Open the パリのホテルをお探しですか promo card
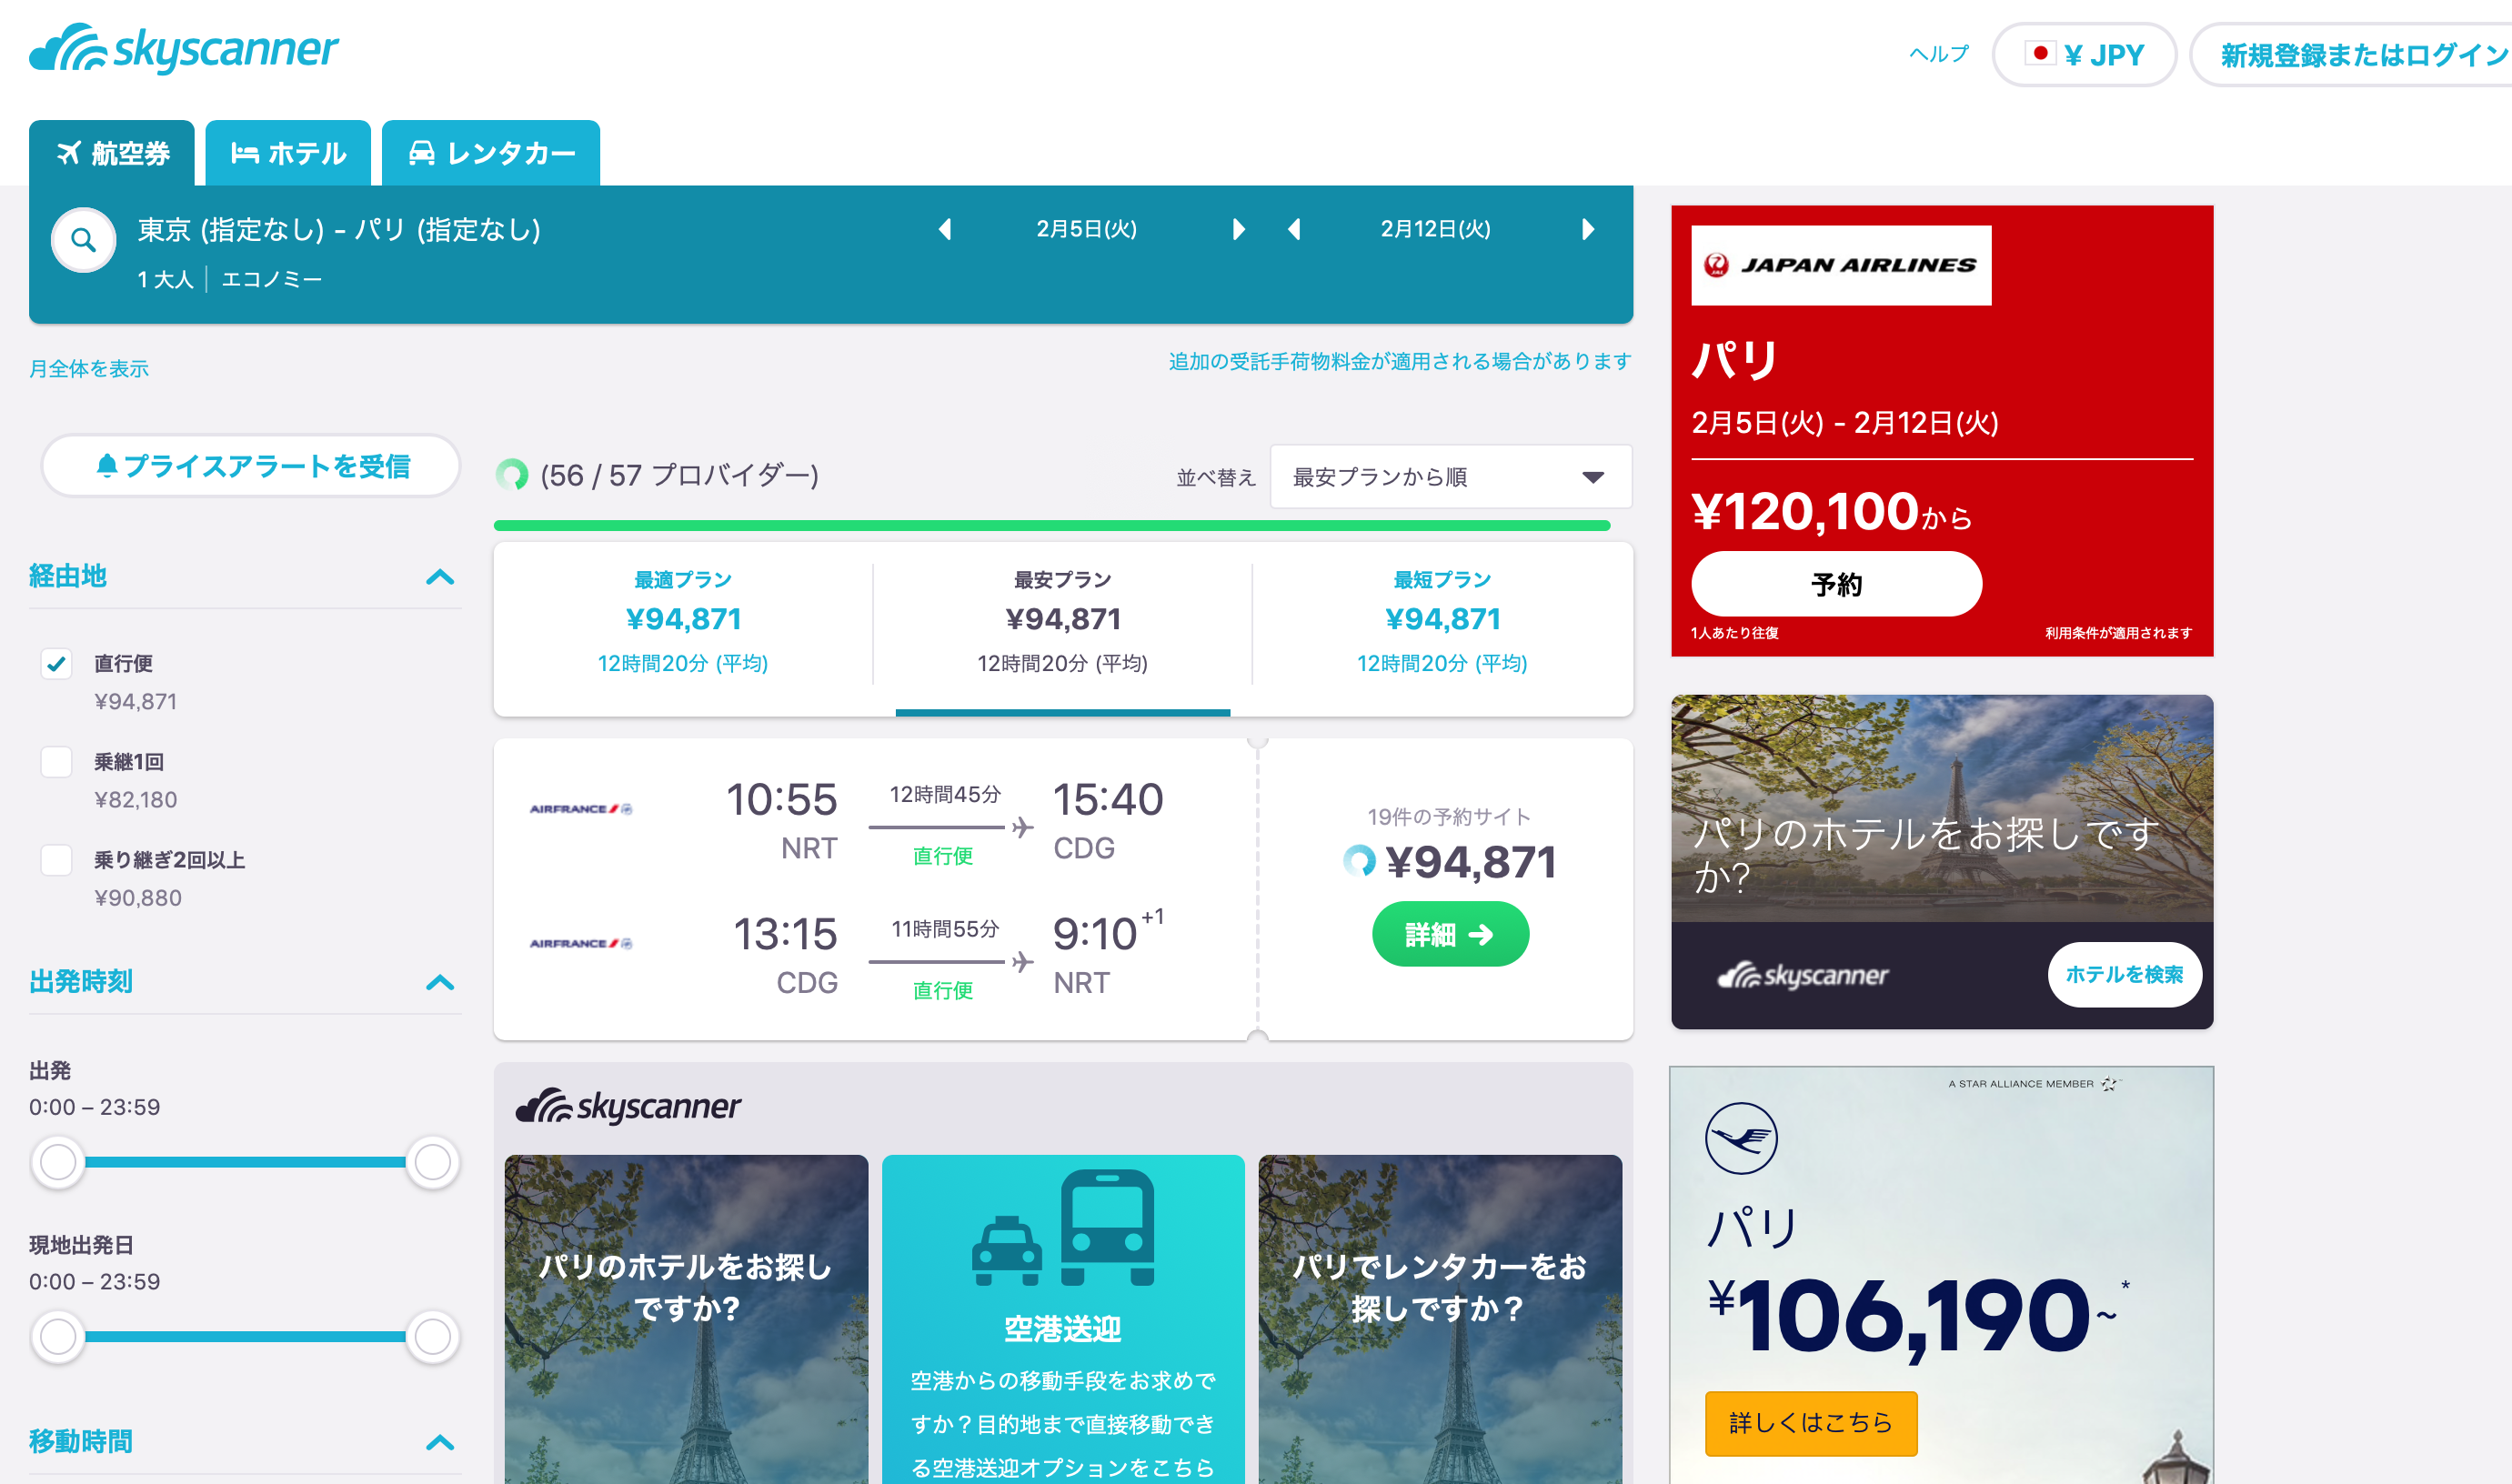Image resolution: width=2512 pixels, height=1484 pixels. [x=686, y=1319]
